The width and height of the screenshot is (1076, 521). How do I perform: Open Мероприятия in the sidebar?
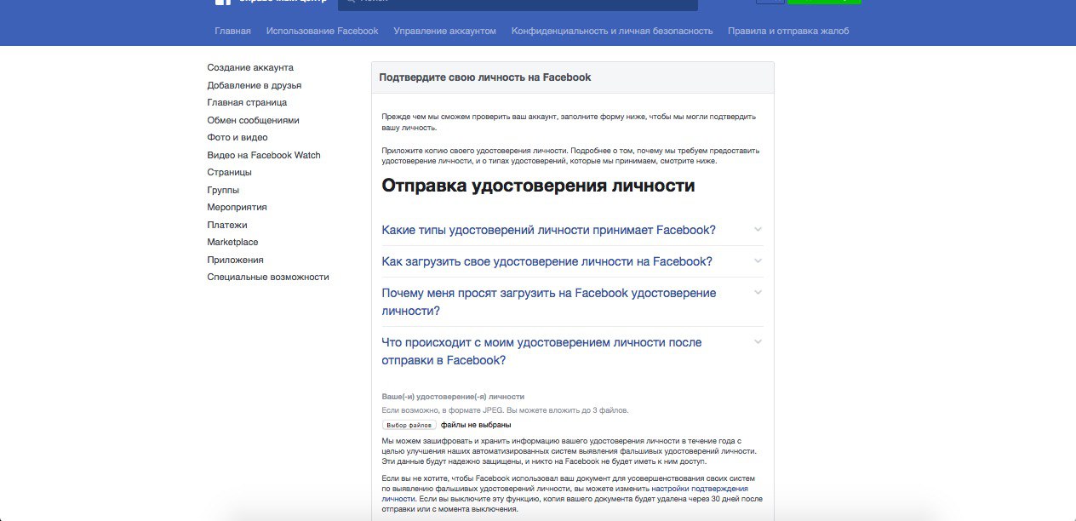tap(237, 207)
